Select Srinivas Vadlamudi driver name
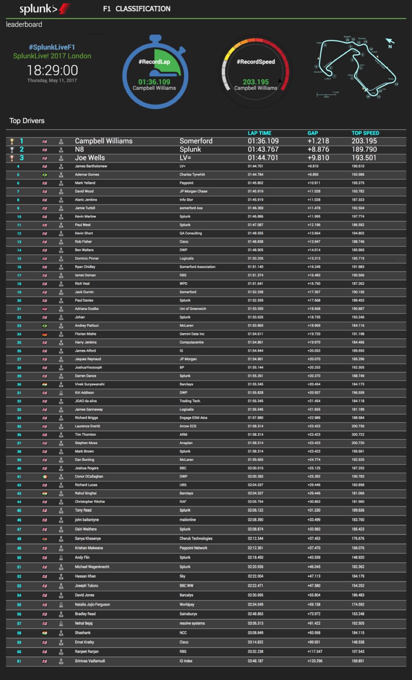412x680 pixels. (x=90, y=661)
